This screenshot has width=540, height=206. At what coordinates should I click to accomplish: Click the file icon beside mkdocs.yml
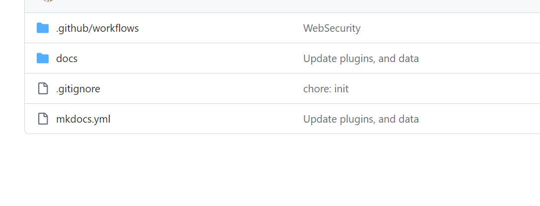coord(43,119)
